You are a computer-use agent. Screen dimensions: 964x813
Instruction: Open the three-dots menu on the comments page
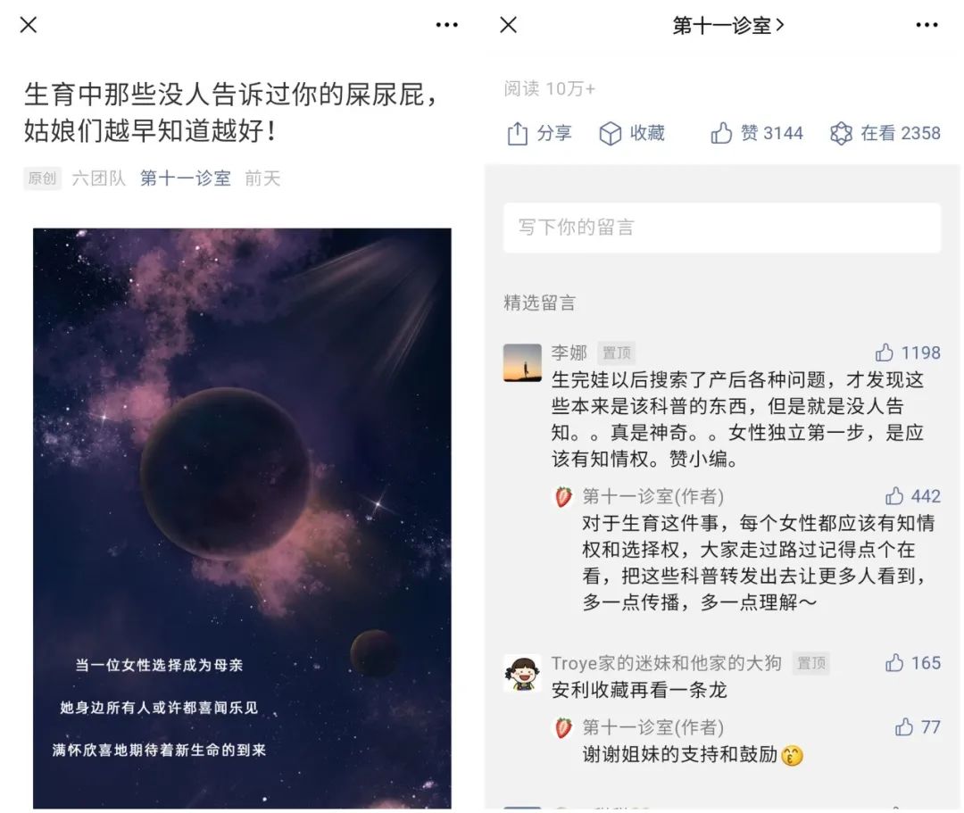927,25
